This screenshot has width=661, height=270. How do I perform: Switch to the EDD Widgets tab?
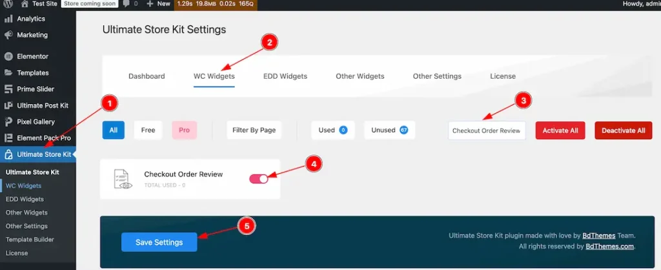tap(285, 76)
